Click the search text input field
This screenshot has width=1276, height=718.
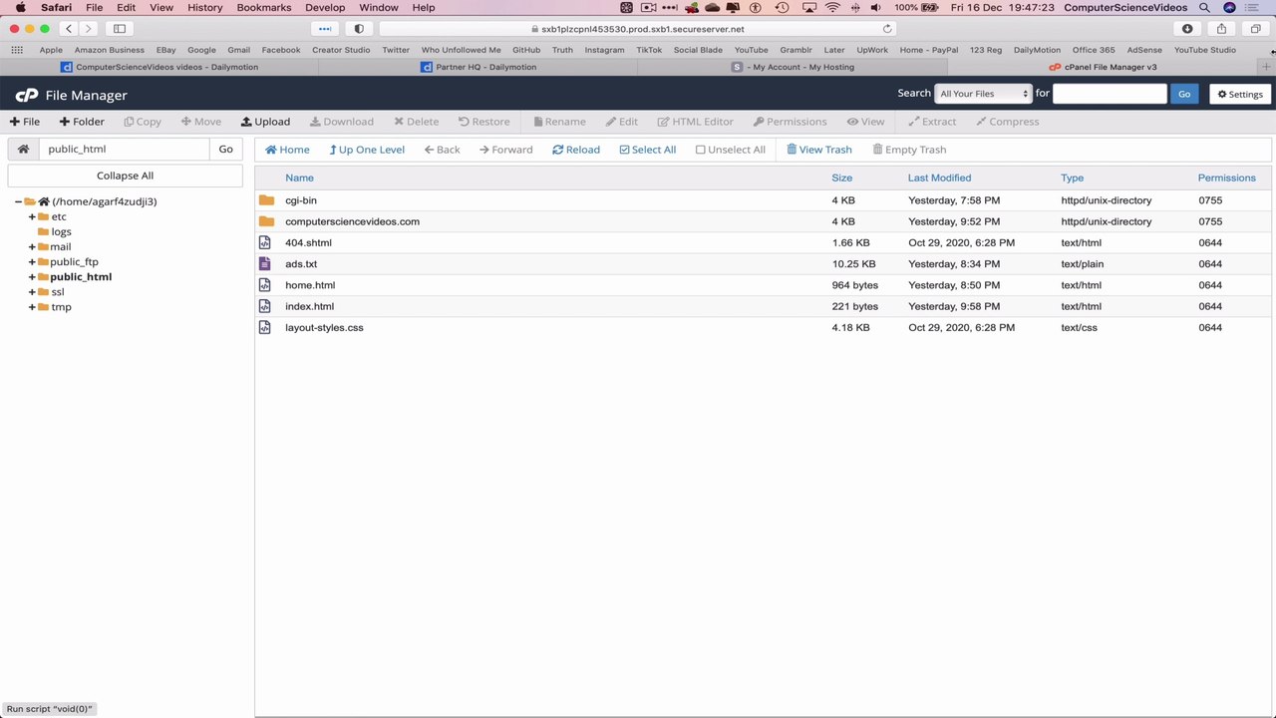1110,94
